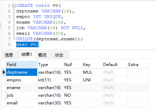The image size is (155, 111).
Task: Click the Default (Null) cell for deptname
Action: 115,72
